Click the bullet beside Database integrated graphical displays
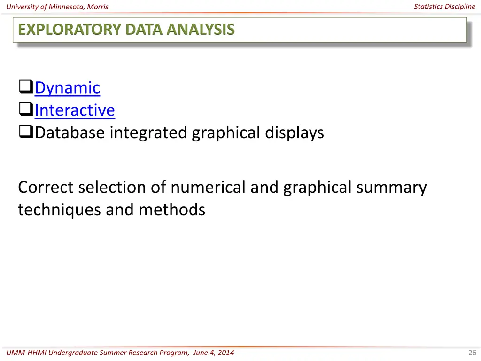This screenshot has width=481, height=361. pyautogui.click(x=26, y=132)
